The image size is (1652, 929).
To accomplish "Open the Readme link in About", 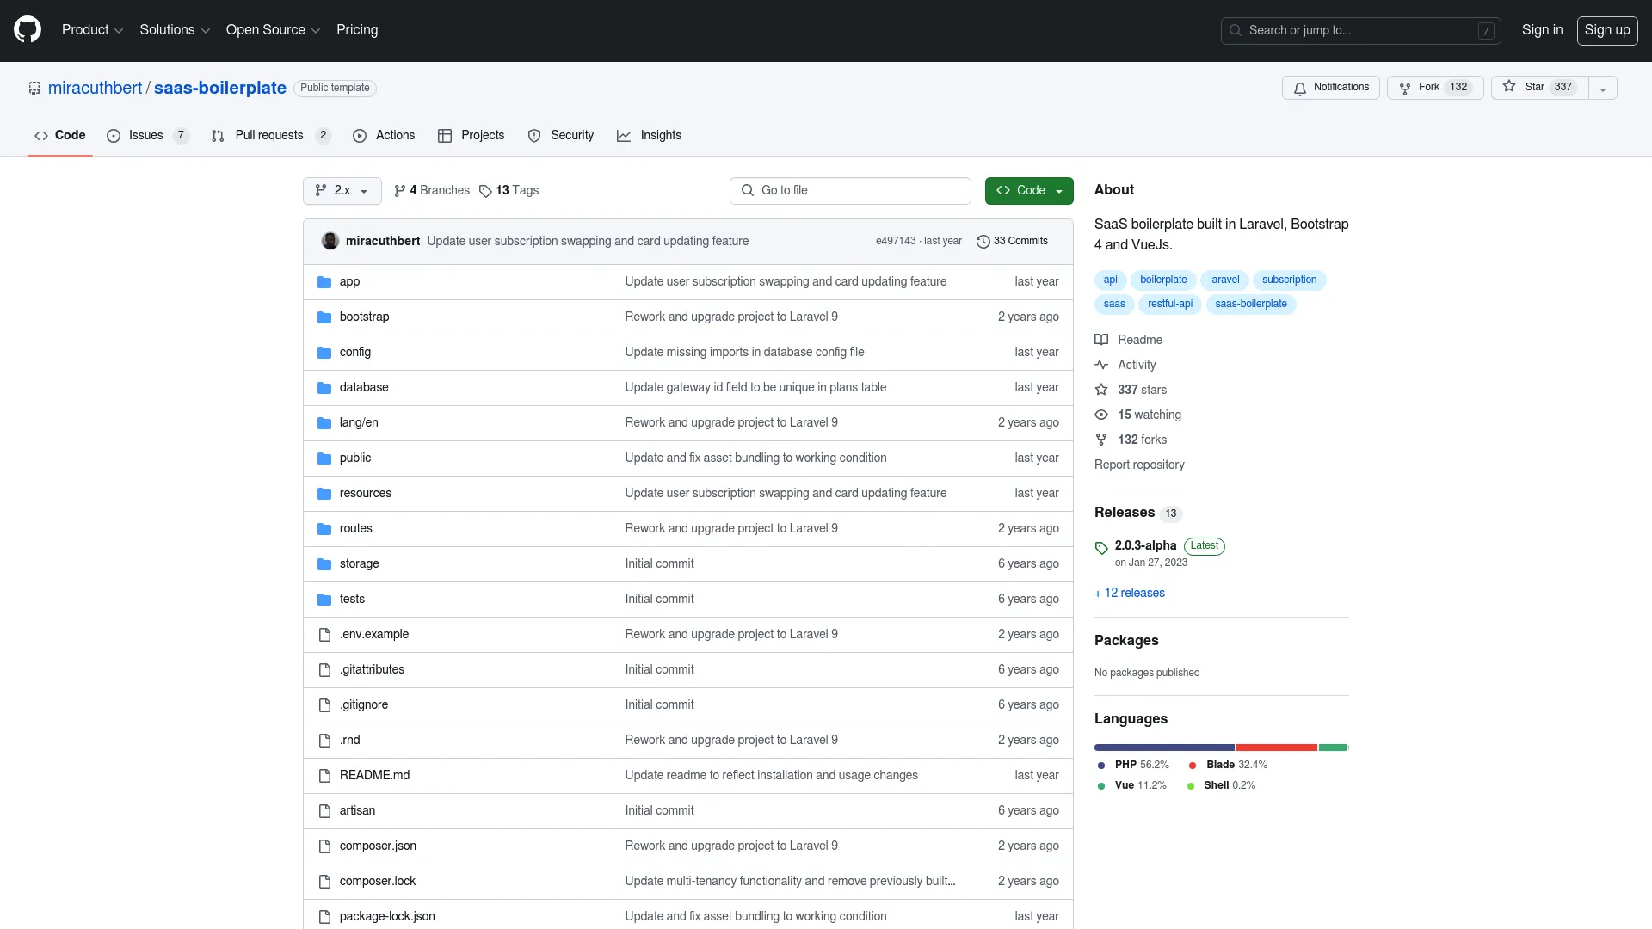I will pos(1128,341).
